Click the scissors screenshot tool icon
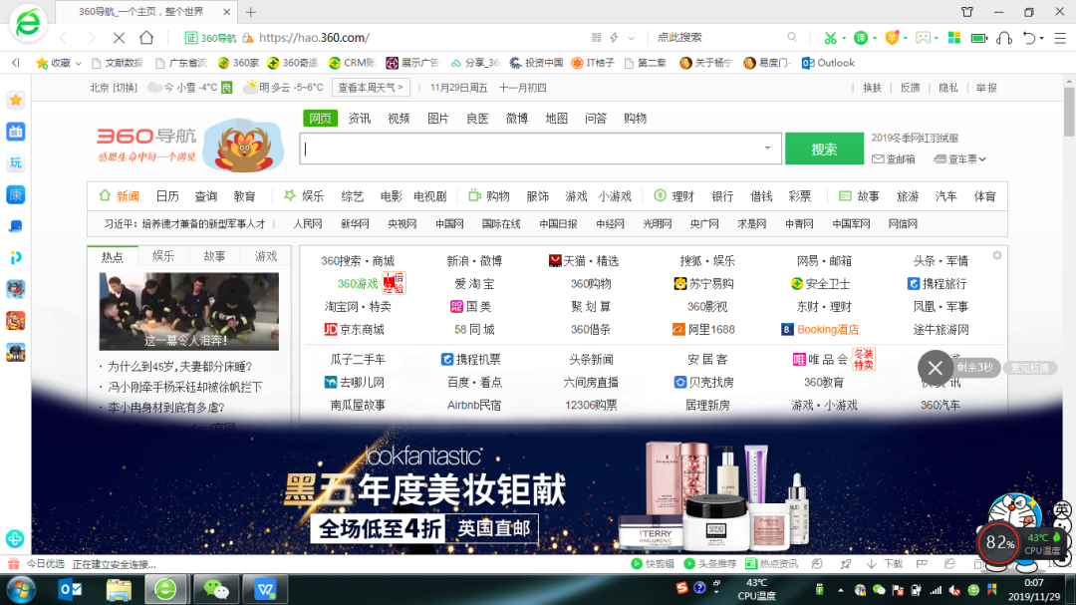The image size is (1076, 605). coord(830,38)
